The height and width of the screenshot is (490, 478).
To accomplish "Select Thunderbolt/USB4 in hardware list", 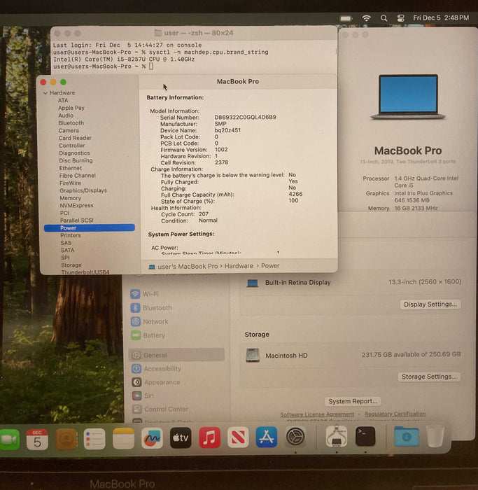I will pyautogui.click(x=85, y=272).
